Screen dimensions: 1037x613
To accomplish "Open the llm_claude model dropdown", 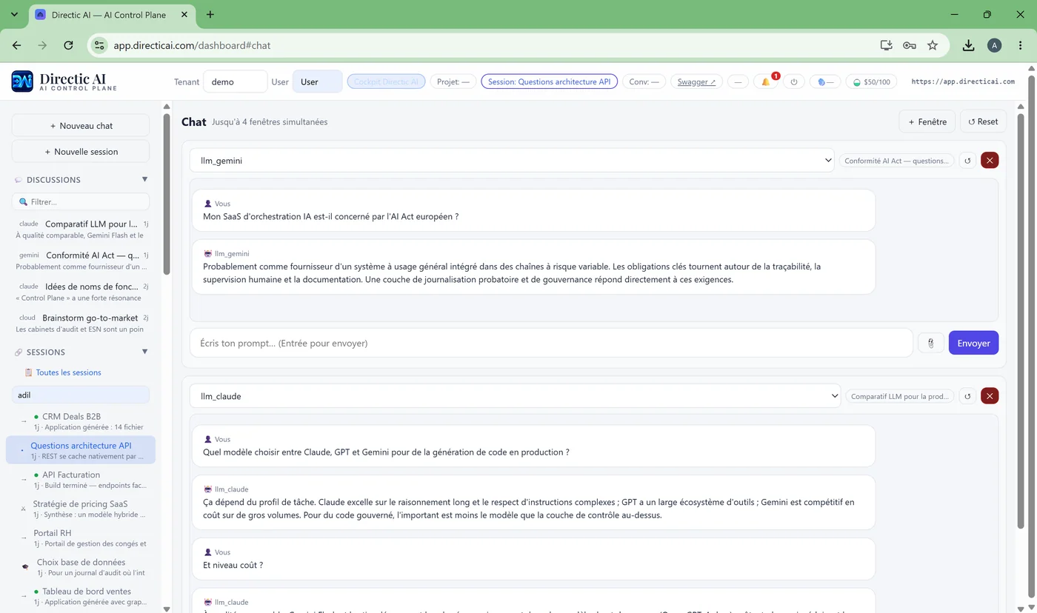I will [515, 396].
